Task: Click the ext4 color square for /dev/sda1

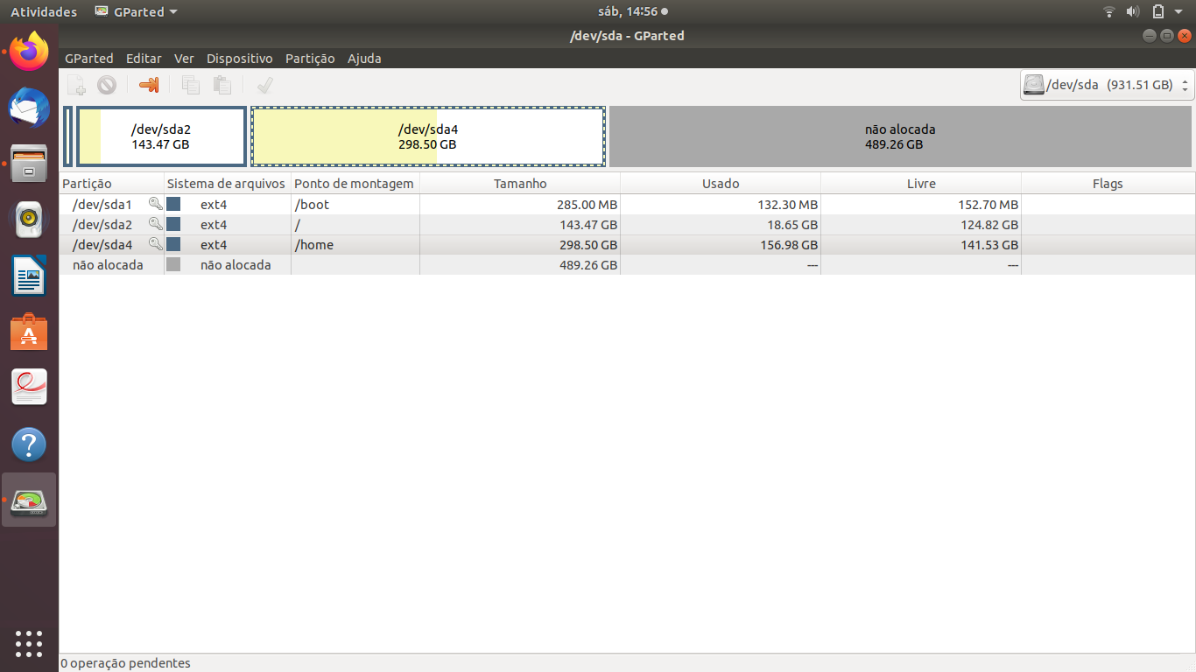Action: click(x=173, y=204)
